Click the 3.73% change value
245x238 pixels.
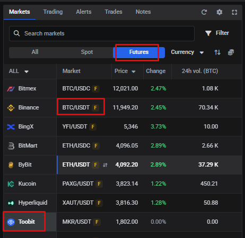tap(159, 126)
